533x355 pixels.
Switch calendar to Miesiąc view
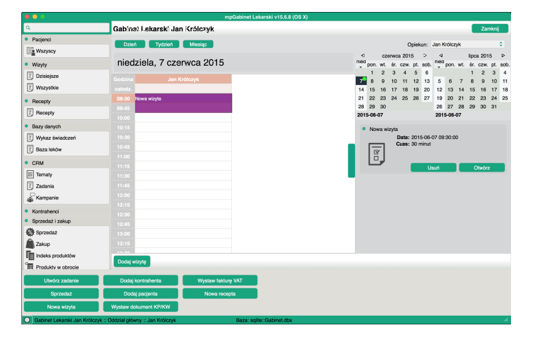coord(198,45)
